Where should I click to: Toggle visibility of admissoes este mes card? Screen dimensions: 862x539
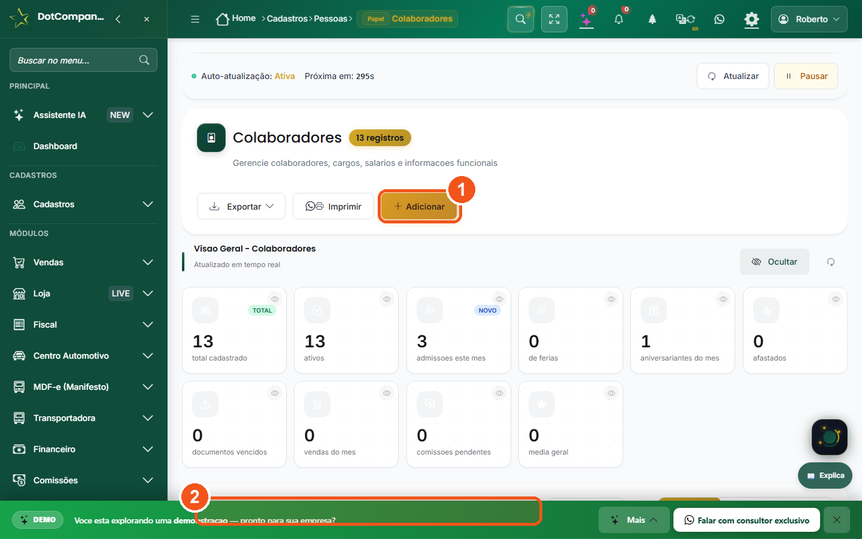pyautogui.click(x=499, y=299)
